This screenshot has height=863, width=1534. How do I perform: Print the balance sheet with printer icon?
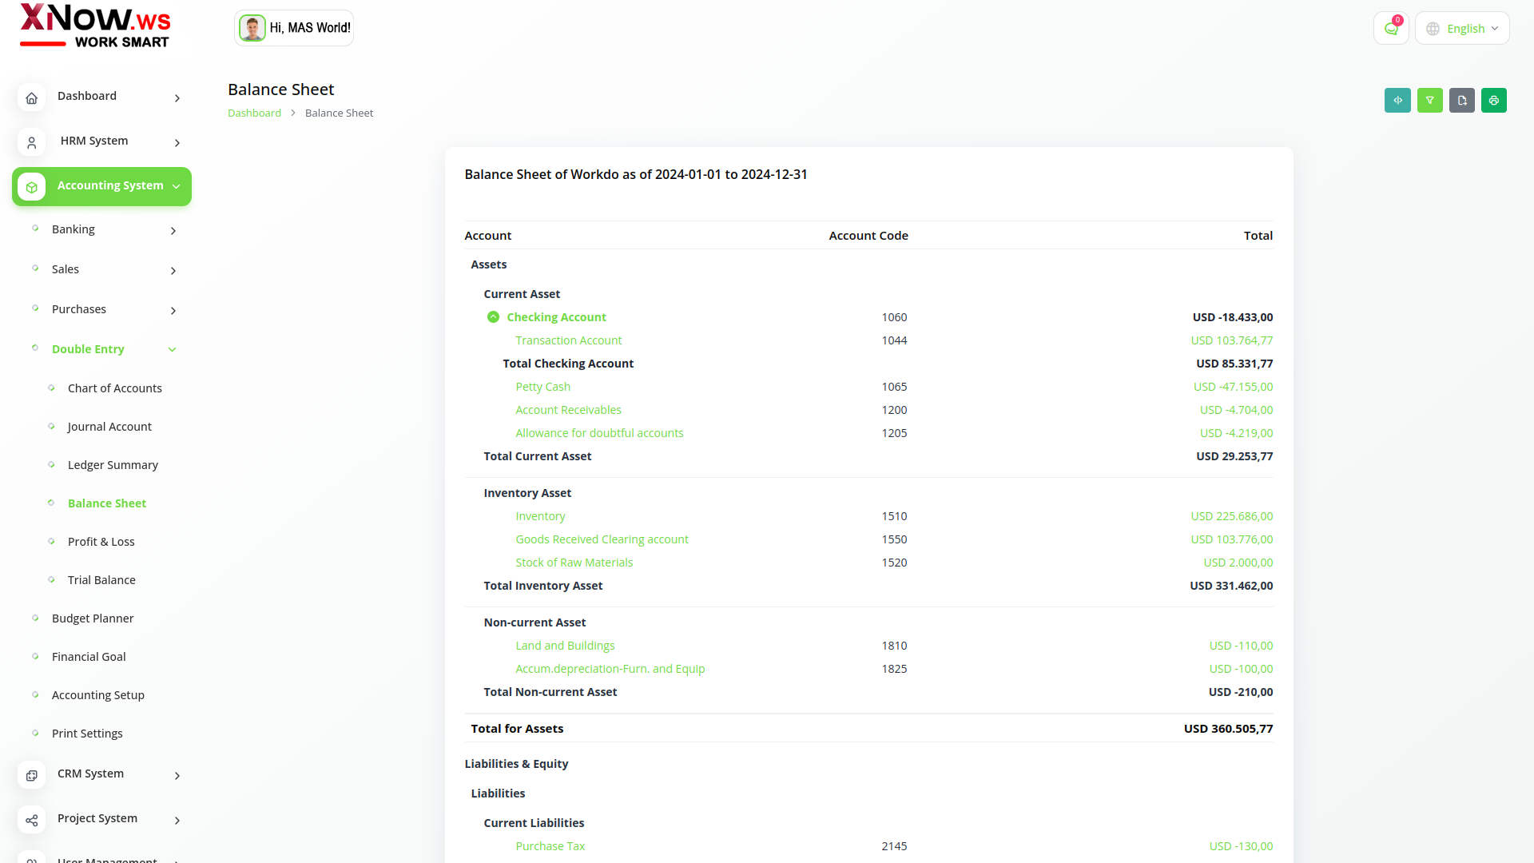click(1493, 101)
